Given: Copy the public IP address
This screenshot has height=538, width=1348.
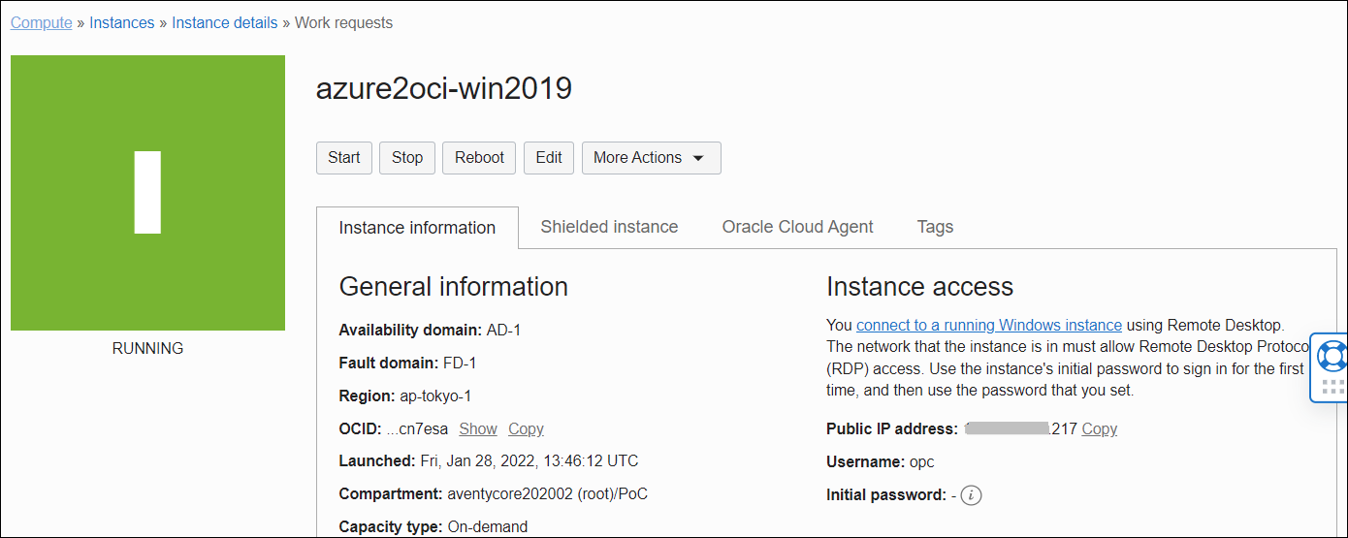Looking at the screenshot, I should click(1100, 428).
